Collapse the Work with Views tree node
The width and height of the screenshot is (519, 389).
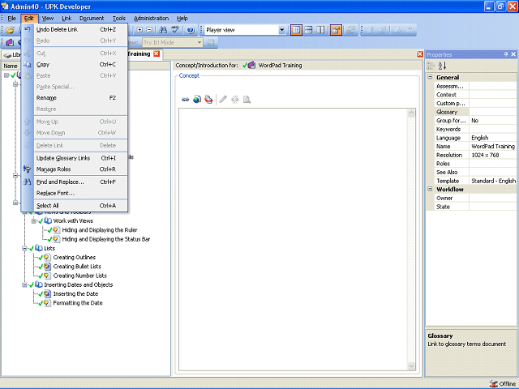pos(33,220)
